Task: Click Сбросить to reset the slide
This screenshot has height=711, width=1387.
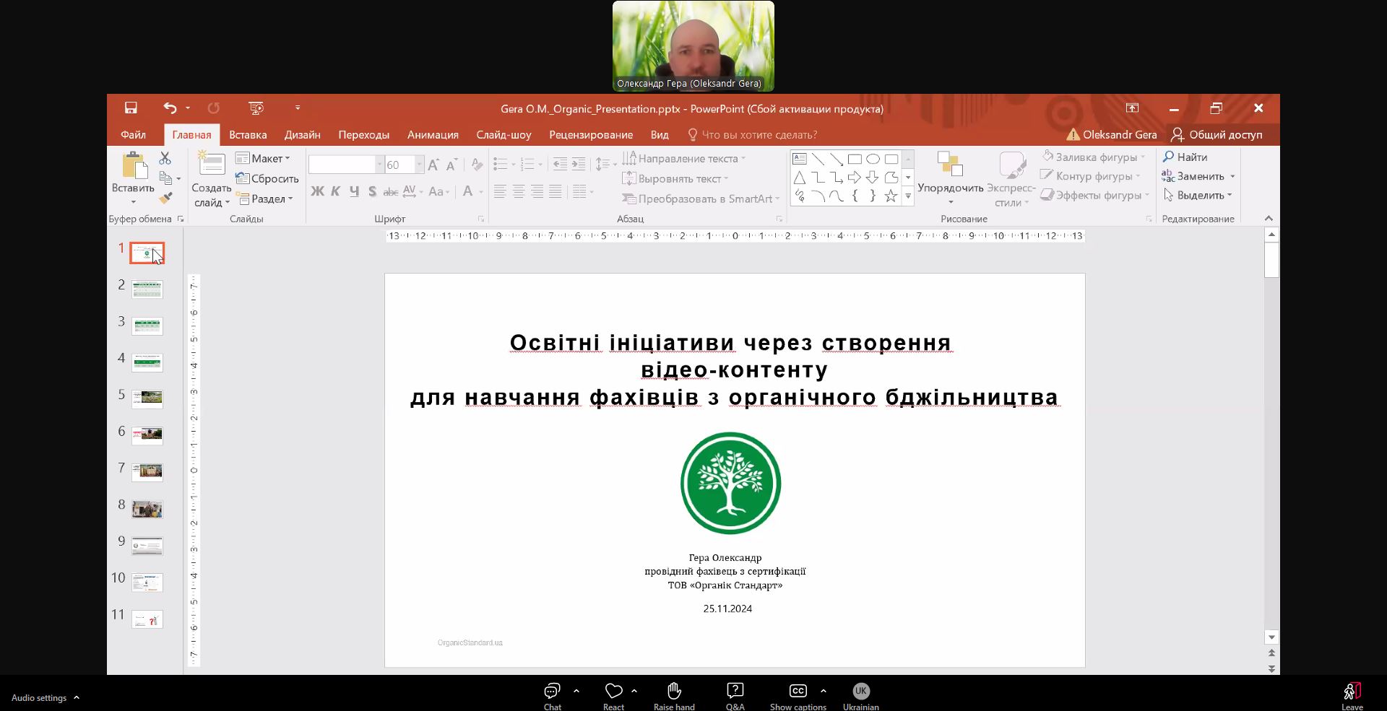Action: 267,178
